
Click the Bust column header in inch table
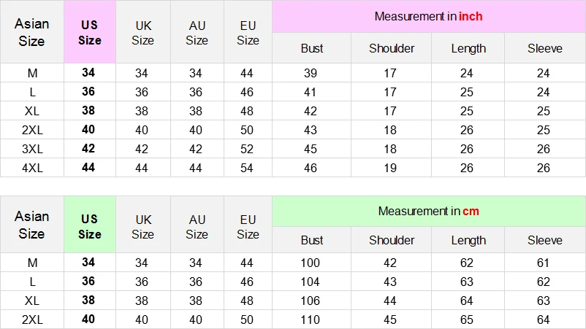coord(312,48)
